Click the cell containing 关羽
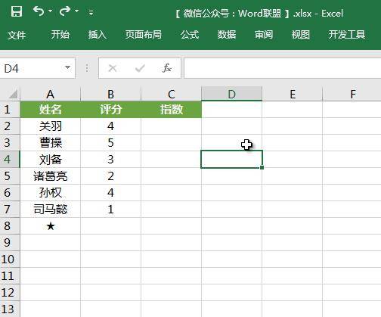Image resolution: width=381 pixels, height=317 pixels. [51, 126]
